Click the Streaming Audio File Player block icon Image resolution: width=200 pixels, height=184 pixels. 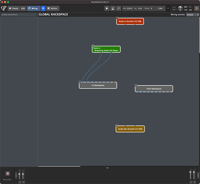(93, 46)
